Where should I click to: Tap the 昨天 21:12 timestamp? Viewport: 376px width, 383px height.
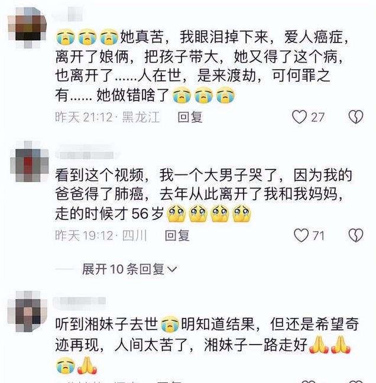pyautogui.click(x=83, y=117)
